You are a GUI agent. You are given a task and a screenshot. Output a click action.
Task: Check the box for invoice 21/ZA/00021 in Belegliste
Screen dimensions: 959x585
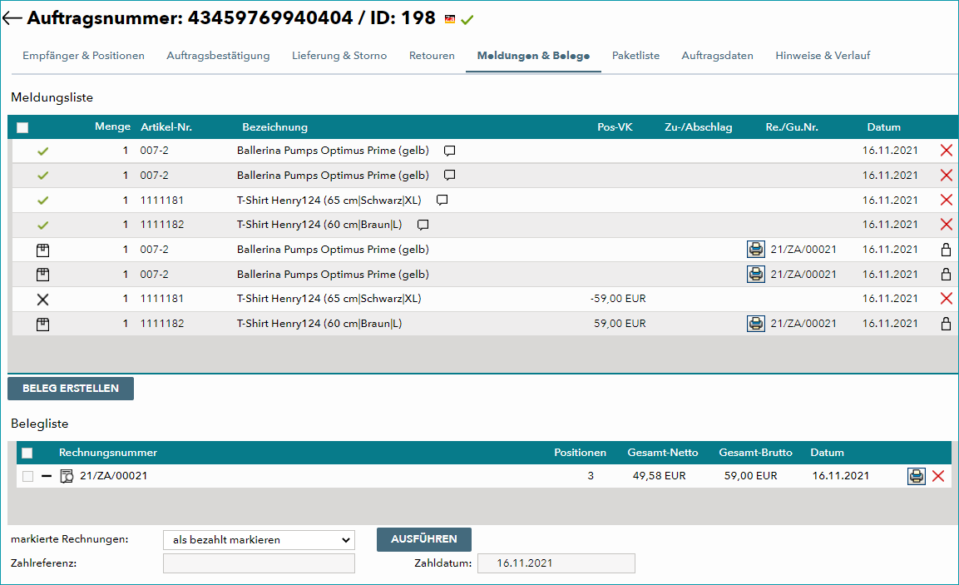[28, 476]
